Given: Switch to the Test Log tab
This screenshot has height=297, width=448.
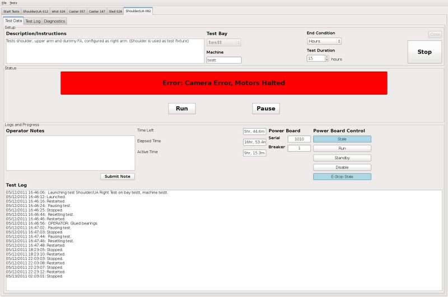Looking at the screenshot, I should [x=32, y=21].
